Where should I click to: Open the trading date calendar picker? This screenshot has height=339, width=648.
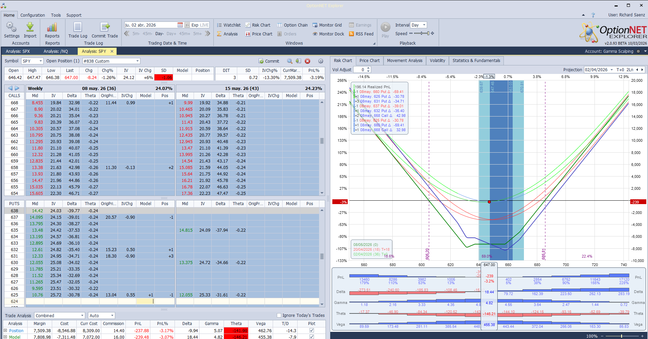click(180, 25)
